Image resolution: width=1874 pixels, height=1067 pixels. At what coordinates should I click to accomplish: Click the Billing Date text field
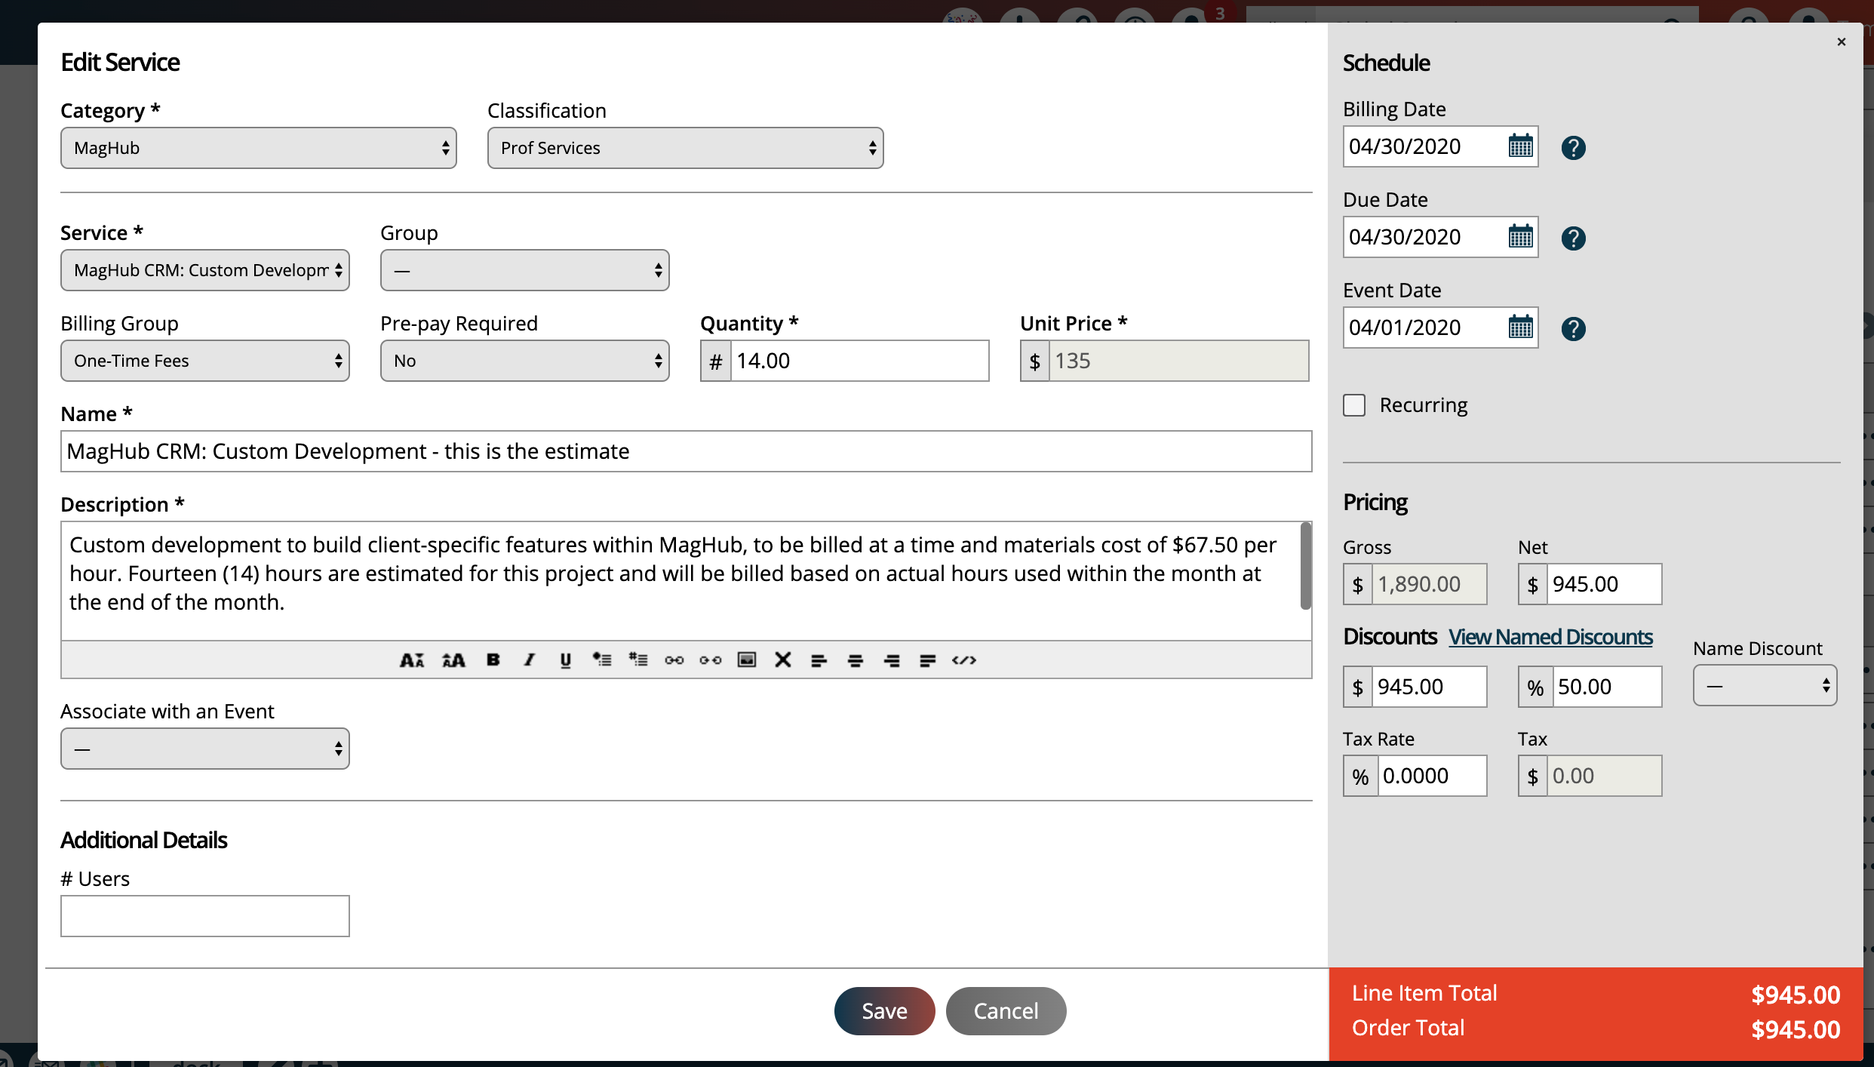pos(1424,146)
